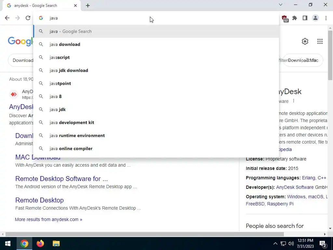The image size is (333, 250).
Task: Open the network tray icon
Action: (x=283, y=243)
